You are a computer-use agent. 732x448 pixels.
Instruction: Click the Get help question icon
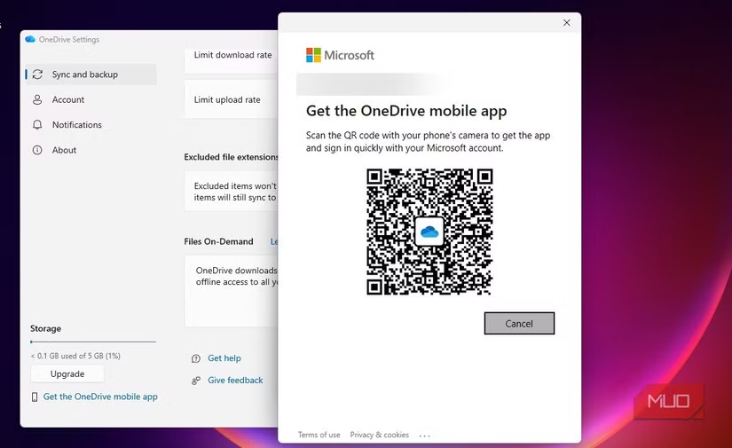pos(196,358)
